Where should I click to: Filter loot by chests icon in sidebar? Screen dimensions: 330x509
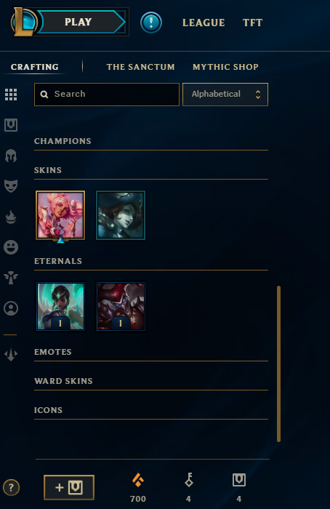tap(11, 125)
